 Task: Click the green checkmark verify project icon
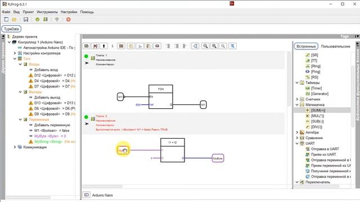coord(38,20)
